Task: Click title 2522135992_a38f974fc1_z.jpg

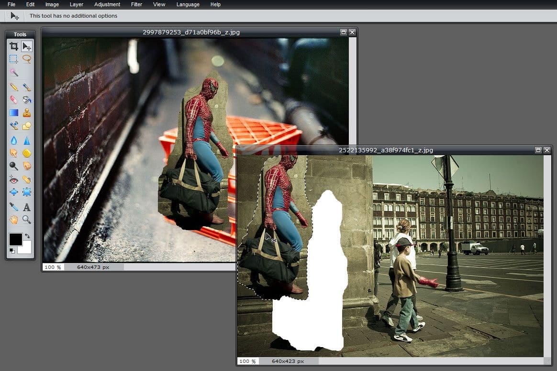Action: [x=386, y=150]
